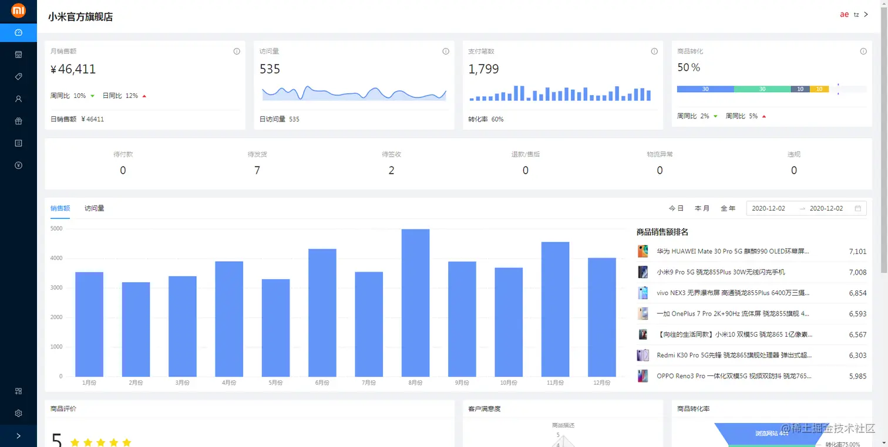This screenshot has width=888, height=447.
Task: Click the 8月份 bar in sales chart
Action: pos(415,303)
